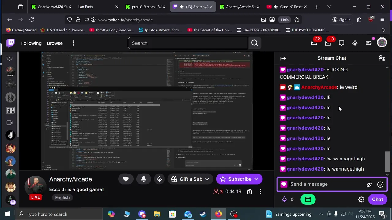This screenshot has height=220, width=392.
Task: Open Firefox downloads arrow icon
Action: (x=272, y=20)
